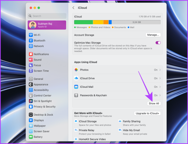Click the Family Sharing feature icon
Image resolution: width=188 pixels, height=144 pixels.
pos(120,121)
